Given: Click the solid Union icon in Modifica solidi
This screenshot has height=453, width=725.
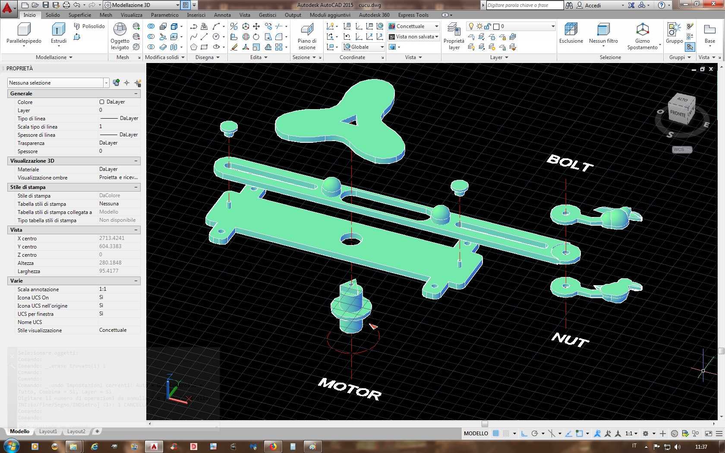Looking at the screenshot, I should tap(151, 26).
